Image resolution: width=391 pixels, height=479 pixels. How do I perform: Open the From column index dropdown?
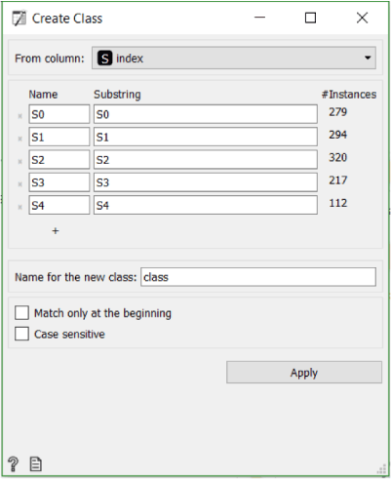tap(234, 58)
